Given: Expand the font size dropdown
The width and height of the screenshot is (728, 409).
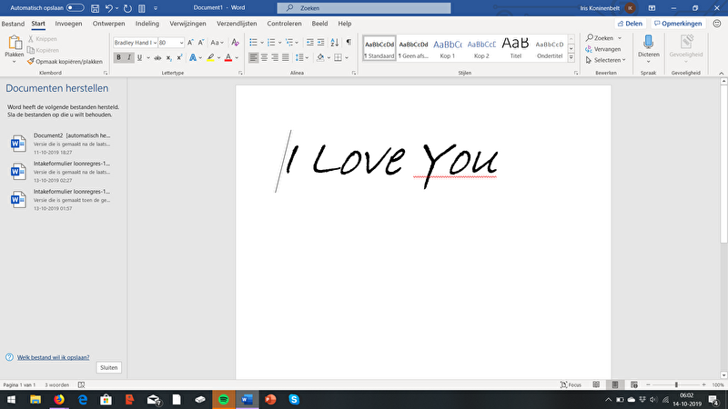Looking at the screenshot, I should pyautogui.click(x=180, y=42).
